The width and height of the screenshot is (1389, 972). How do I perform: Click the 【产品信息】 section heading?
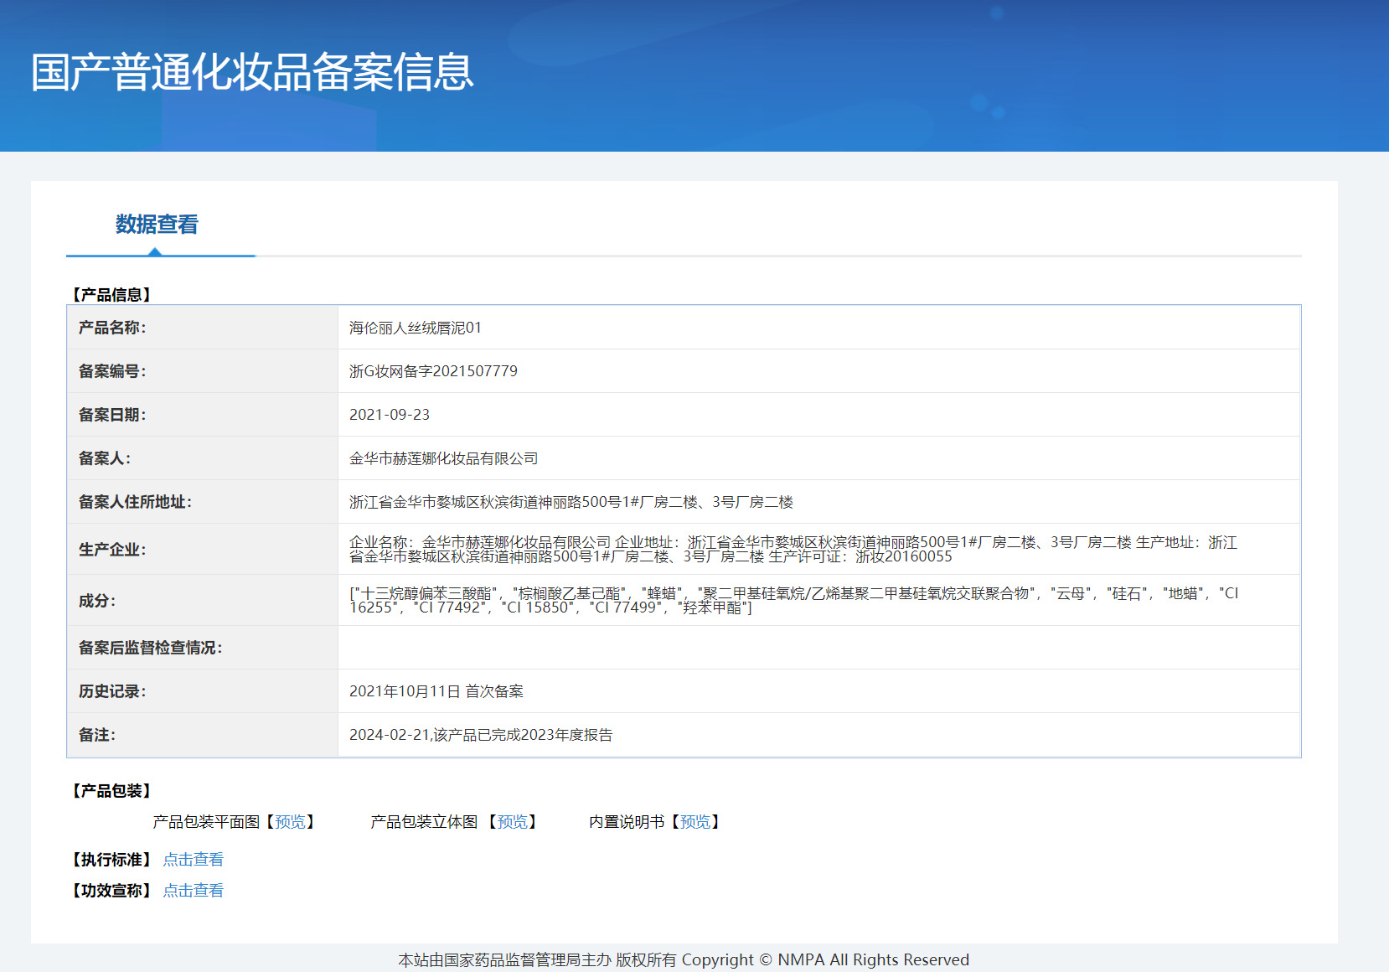111,295
